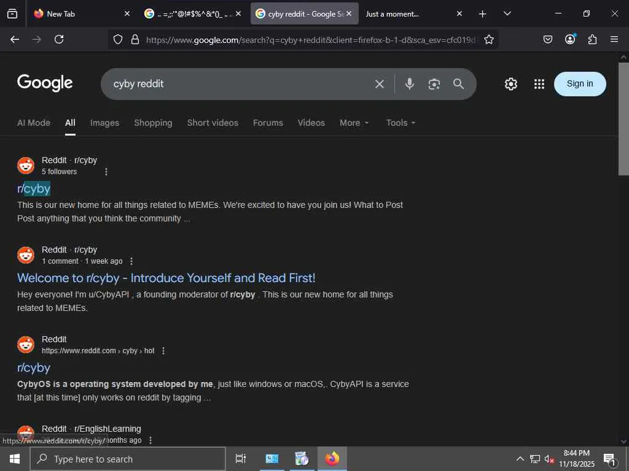Viewport: 629px width, 471px height.
Task: Open a new tab with plus button
Action: coord(483,13)
